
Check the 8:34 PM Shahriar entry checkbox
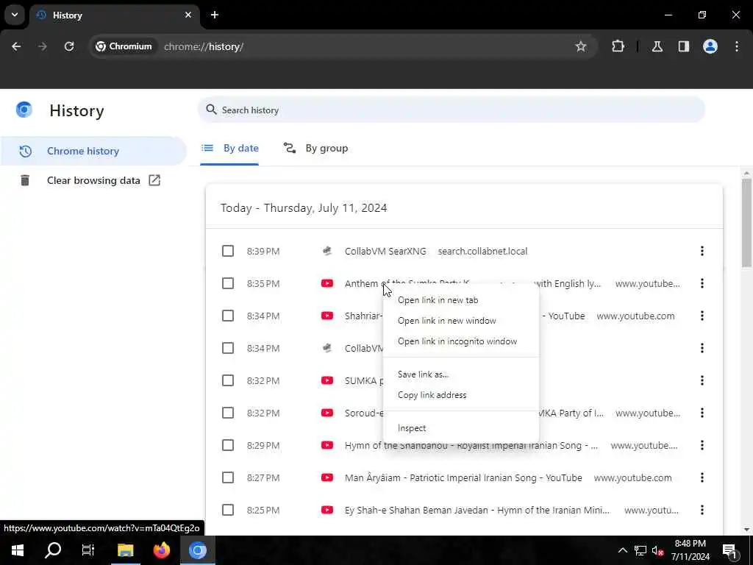pyautogui.click(x=228, y=316)
